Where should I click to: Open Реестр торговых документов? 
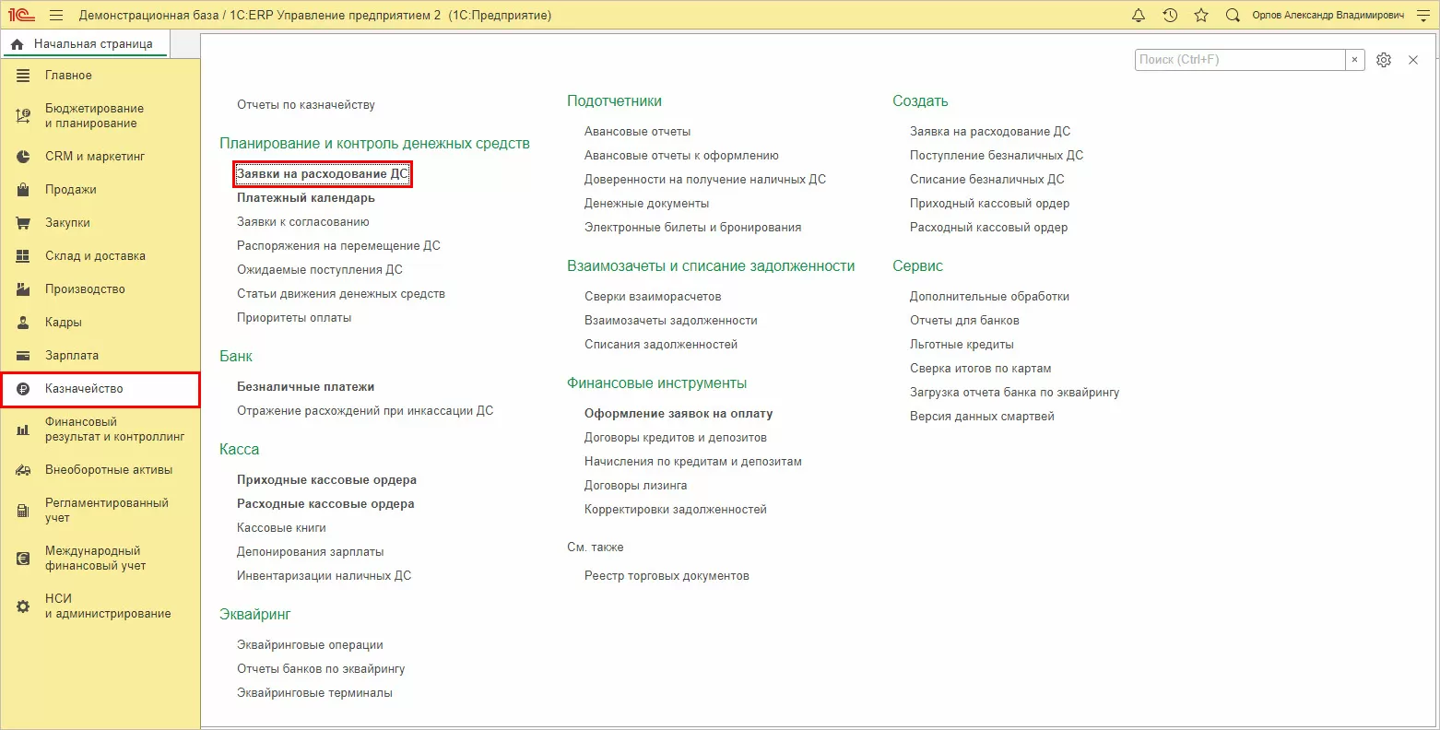coord(667,576)
